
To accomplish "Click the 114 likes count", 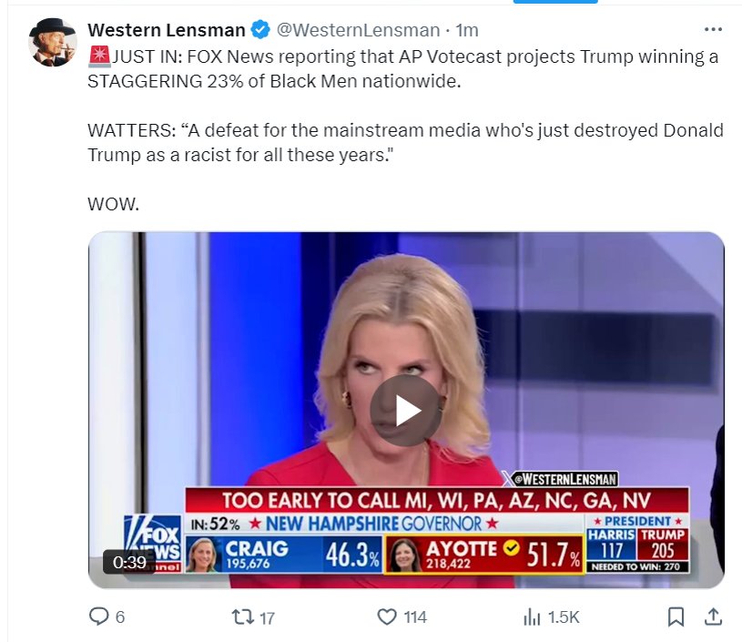I will point(415,617).
